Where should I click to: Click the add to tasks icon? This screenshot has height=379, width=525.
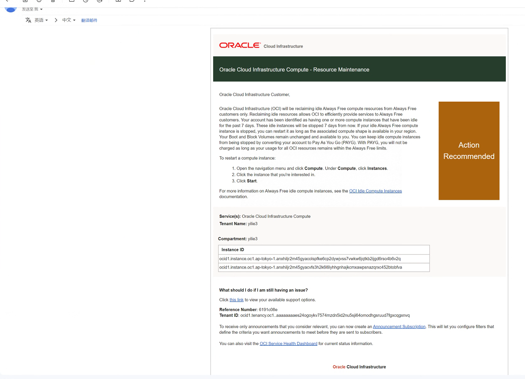(100, 1)
